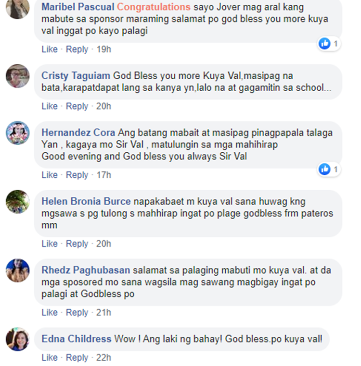Open Rhedz Paghubasan's profile avatar
The height and width of the screenshot is (366, 361).
click(17, 270)
